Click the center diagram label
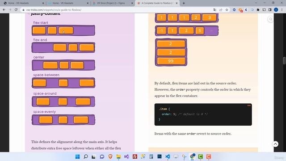The image size is (286, 161). tap(39, 57)
